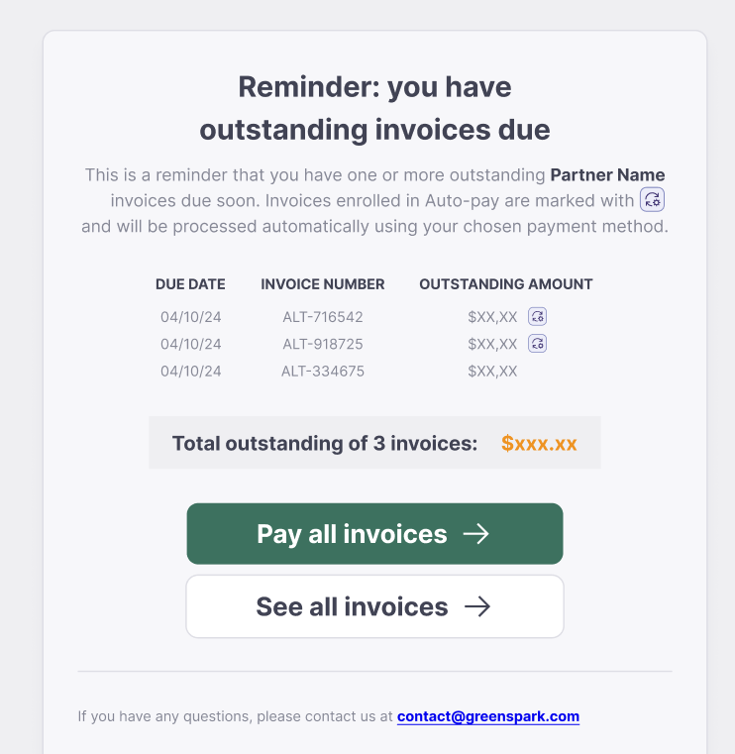The width and height of the screenshot is (735, 754).
Task: Click the DUE DATE column header
Action: point(190,284)
